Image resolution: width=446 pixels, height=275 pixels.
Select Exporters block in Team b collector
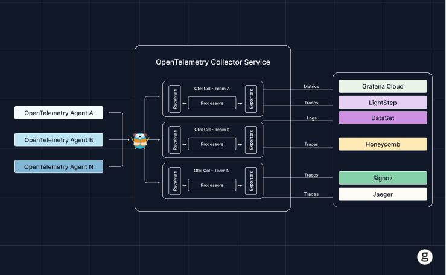pos(251,140)
